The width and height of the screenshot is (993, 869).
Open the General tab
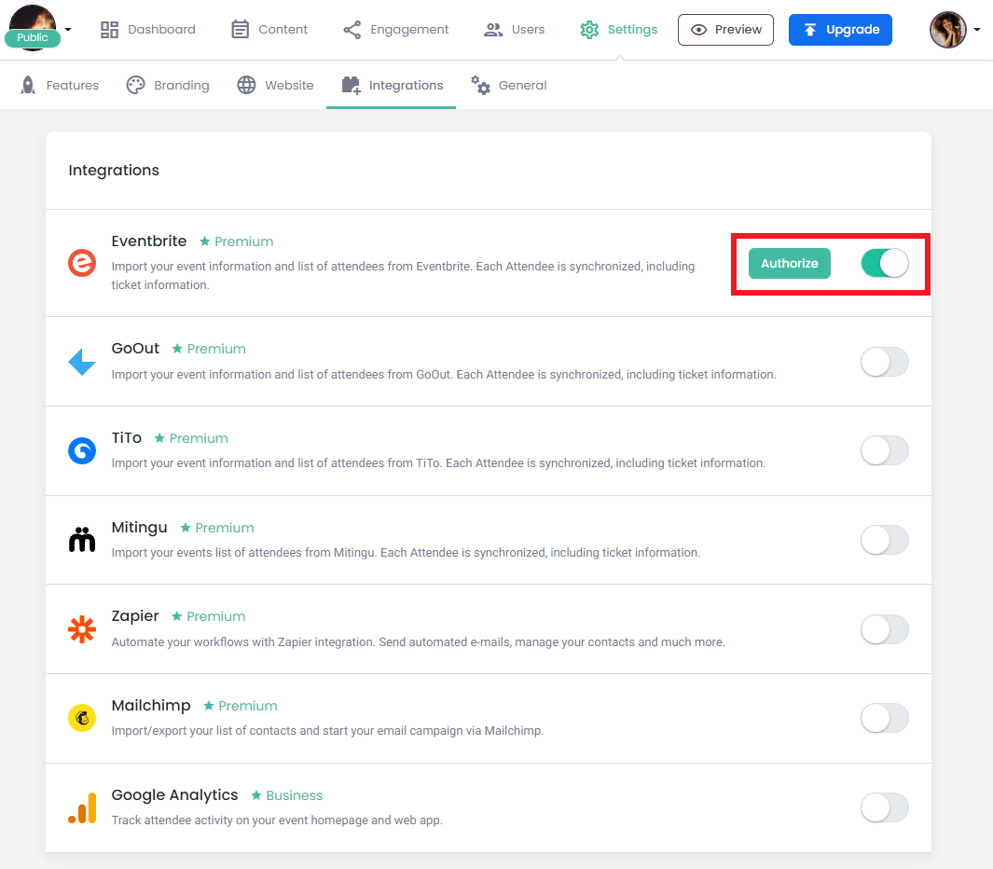[508, 85]
